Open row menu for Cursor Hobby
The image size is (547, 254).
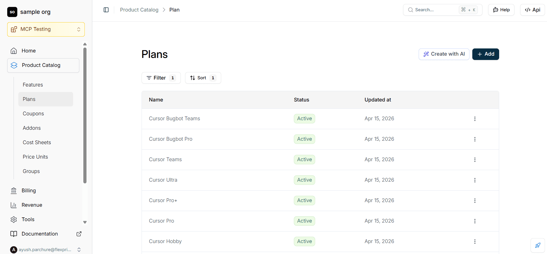pyautogui.click(x=475, y=242)
